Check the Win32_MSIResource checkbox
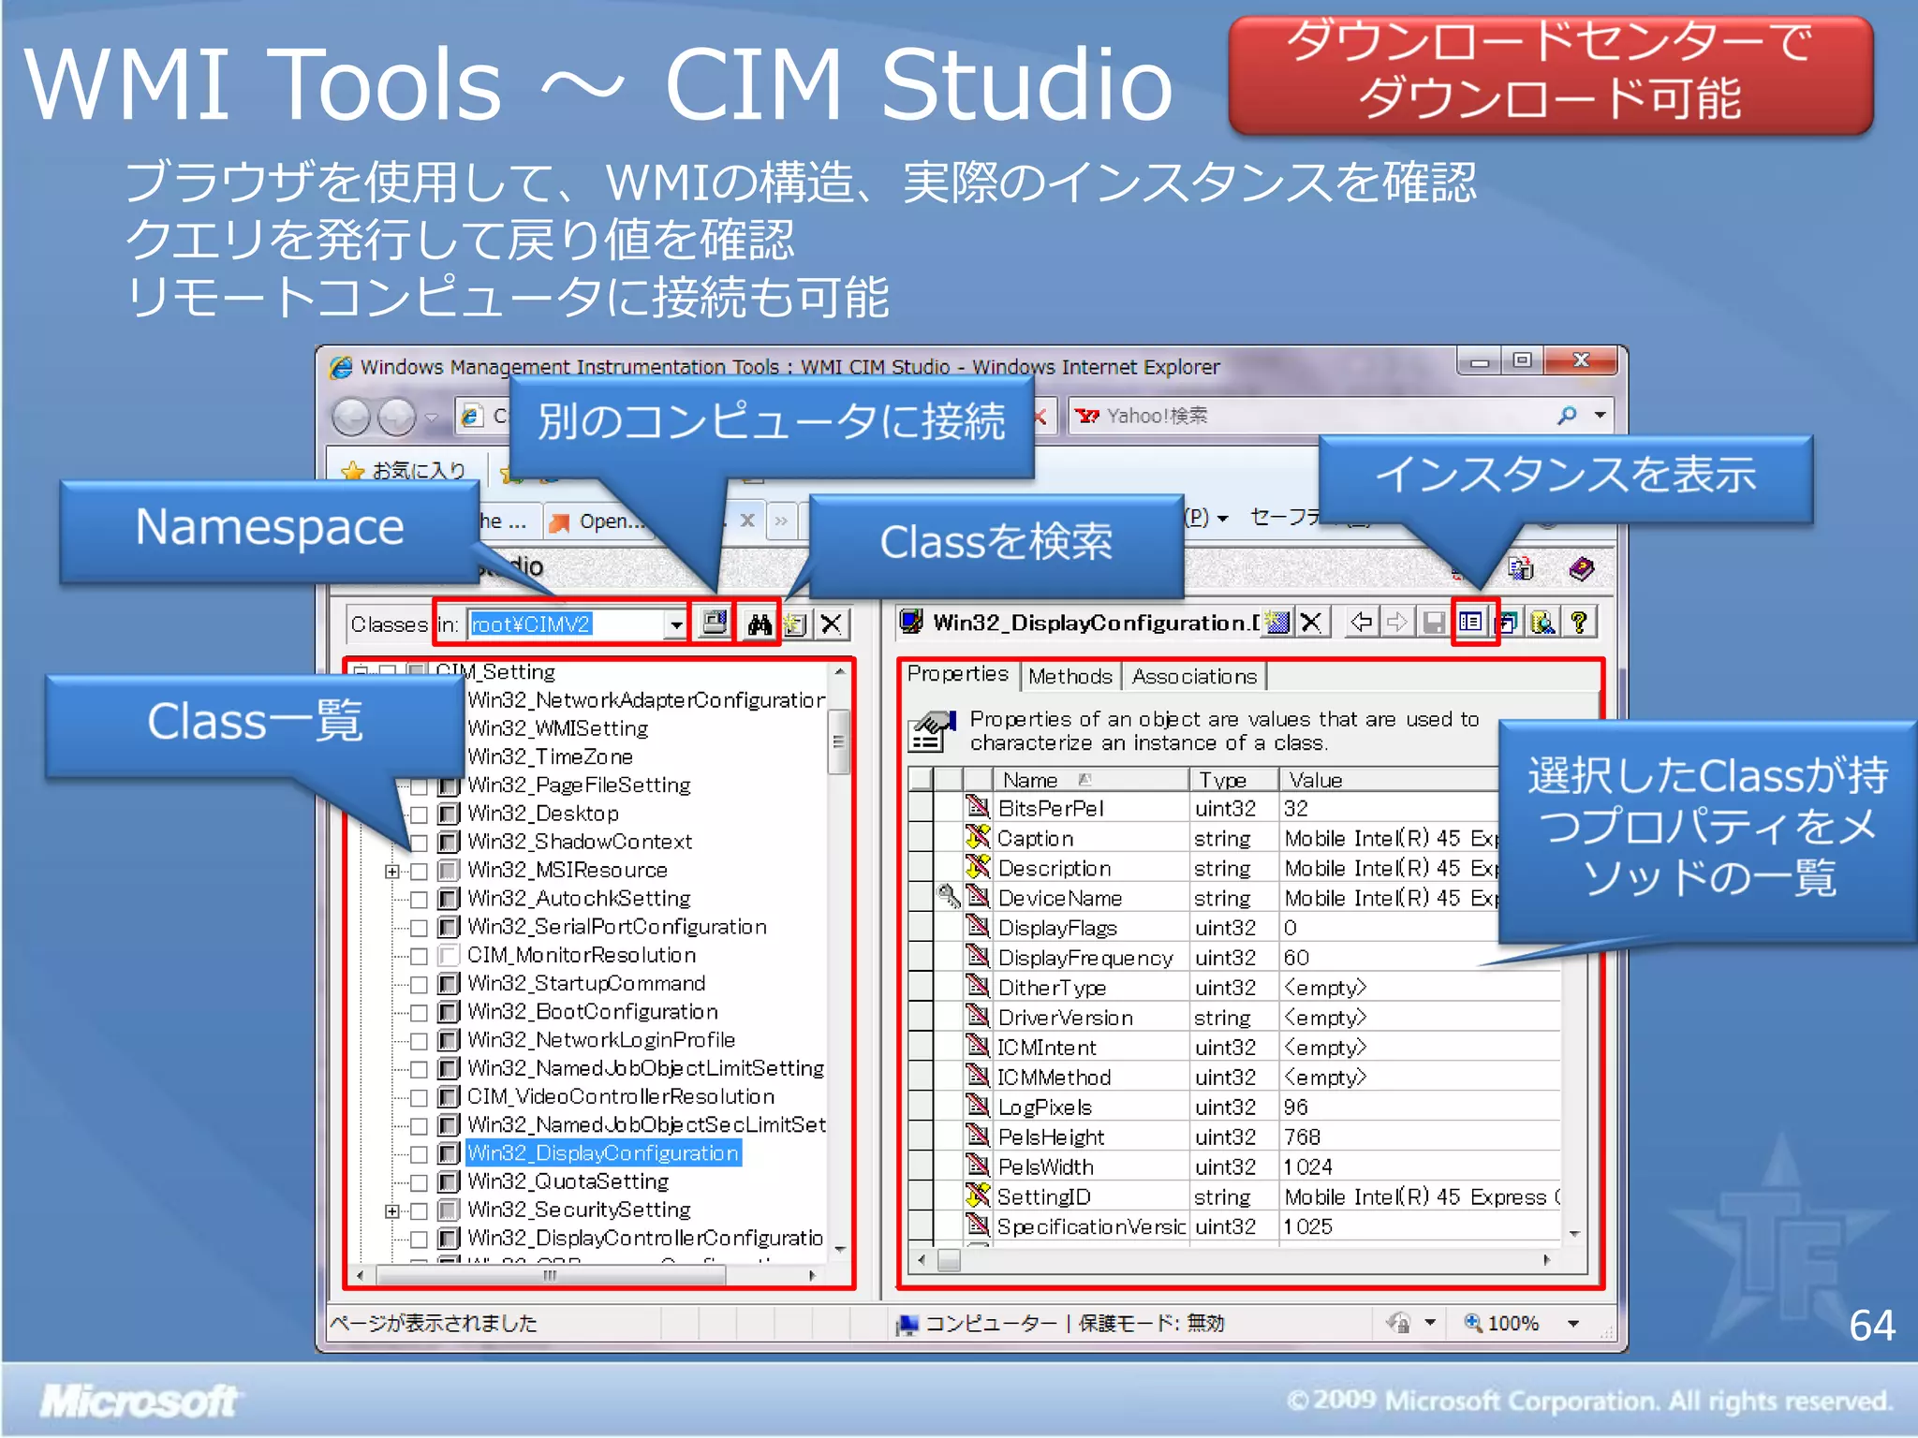 tap(420, 871)
